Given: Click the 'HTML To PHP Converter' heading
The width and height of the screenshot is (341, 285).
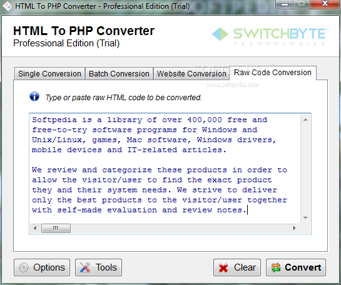Looking at the screenshot, I should (84, 31).
